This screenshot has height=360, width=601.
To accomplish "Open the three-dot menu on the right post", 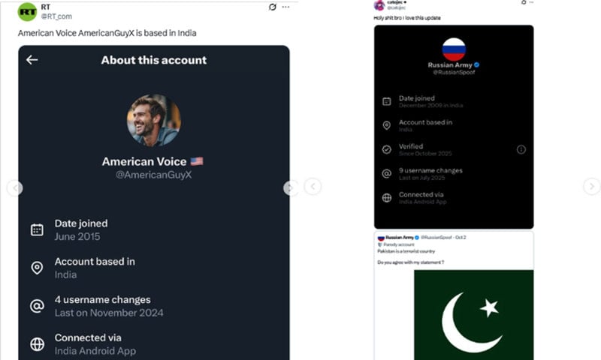I will [530, 3].
